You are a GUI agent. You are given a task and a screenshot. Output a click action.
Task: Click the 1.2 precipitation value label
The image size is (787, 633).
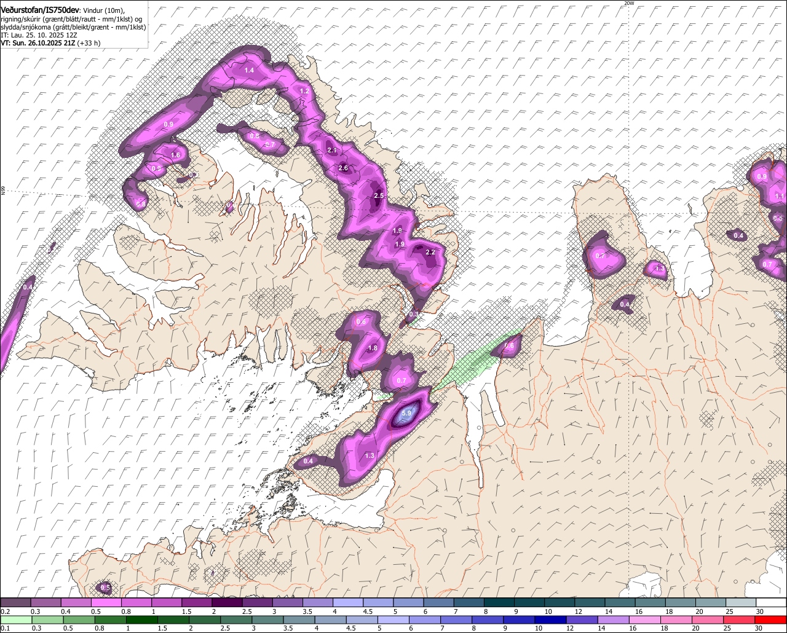[x=304, y=91]
